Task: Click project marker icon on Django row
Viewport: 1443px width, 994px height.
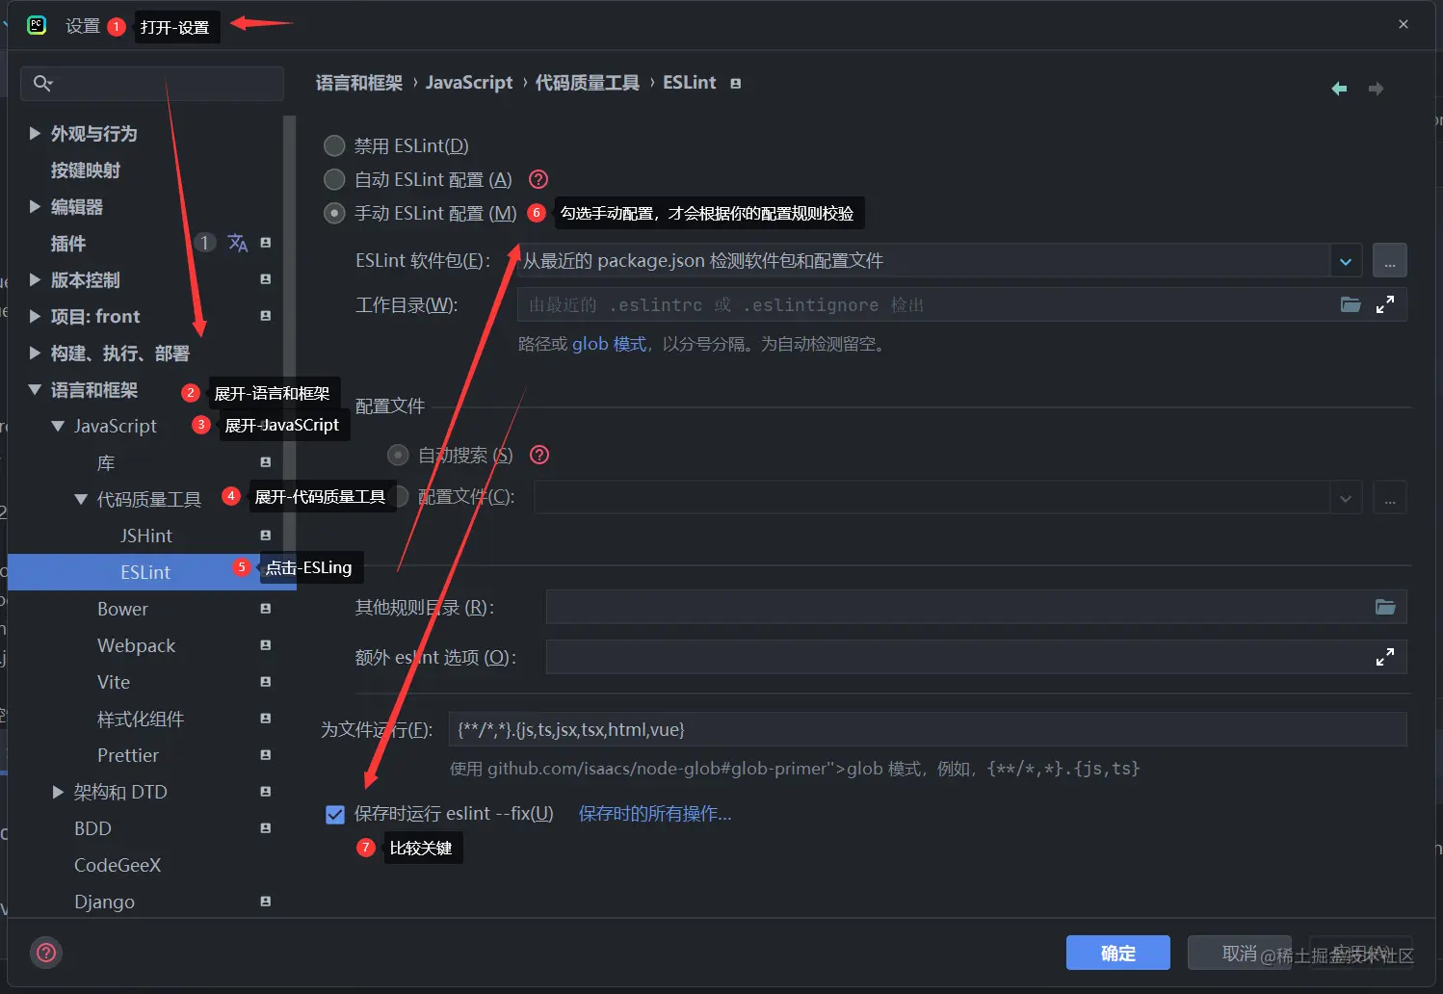Action: [x=266, y=902]
